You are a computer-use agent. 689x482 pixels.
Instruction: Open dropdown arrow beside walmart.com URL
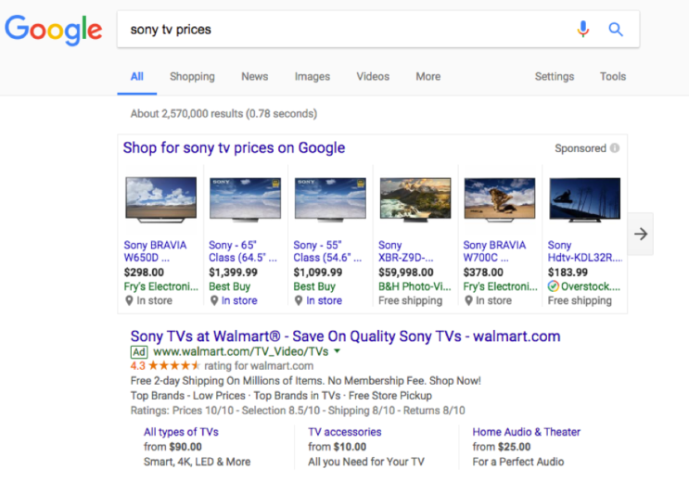point(337,351)
